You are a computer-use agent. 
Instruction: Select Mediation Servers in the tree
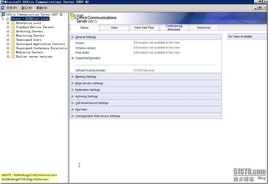29,52
